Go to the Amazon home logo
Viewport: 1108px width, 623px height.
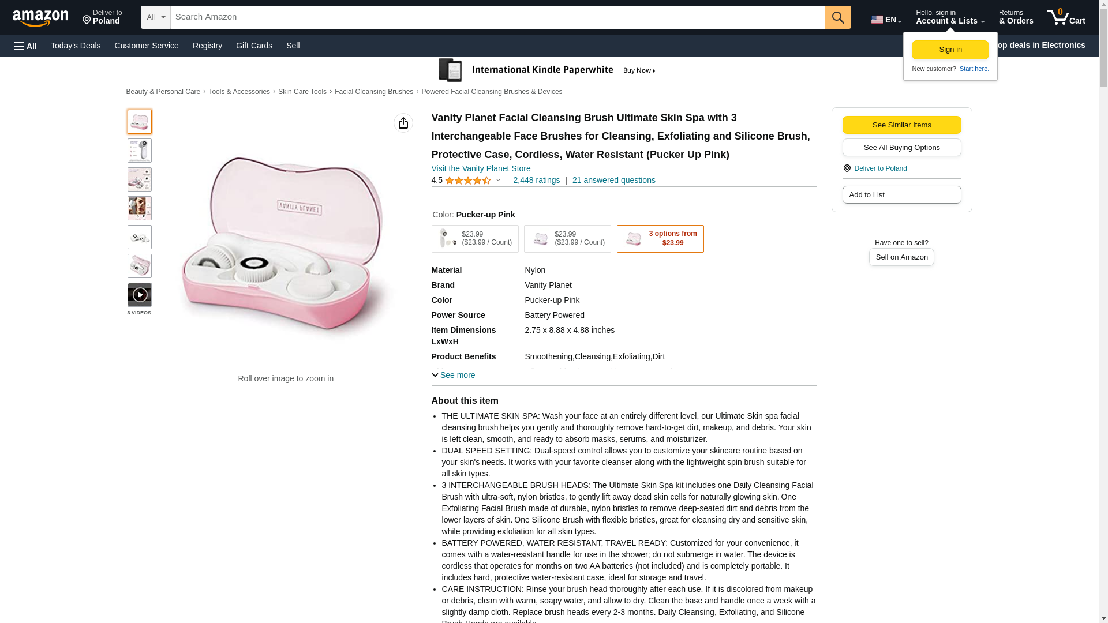(40, 18)
